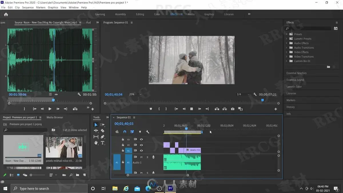Select the Selection tool arrow
The width and height of the screenshot is (343, 193).
point(96,125)
